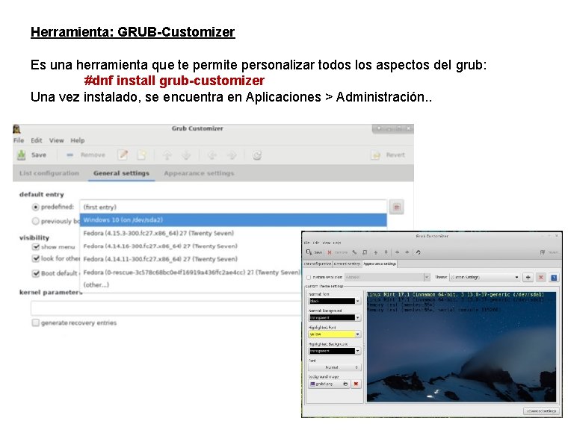Open the (first entry) default entry combo box
Viewport: 568px width, 436px height.
[x=233, y=207]
